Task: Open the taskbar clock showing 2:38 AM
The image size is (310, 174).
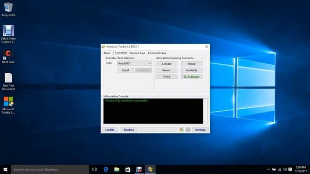Action: [301, 169]
